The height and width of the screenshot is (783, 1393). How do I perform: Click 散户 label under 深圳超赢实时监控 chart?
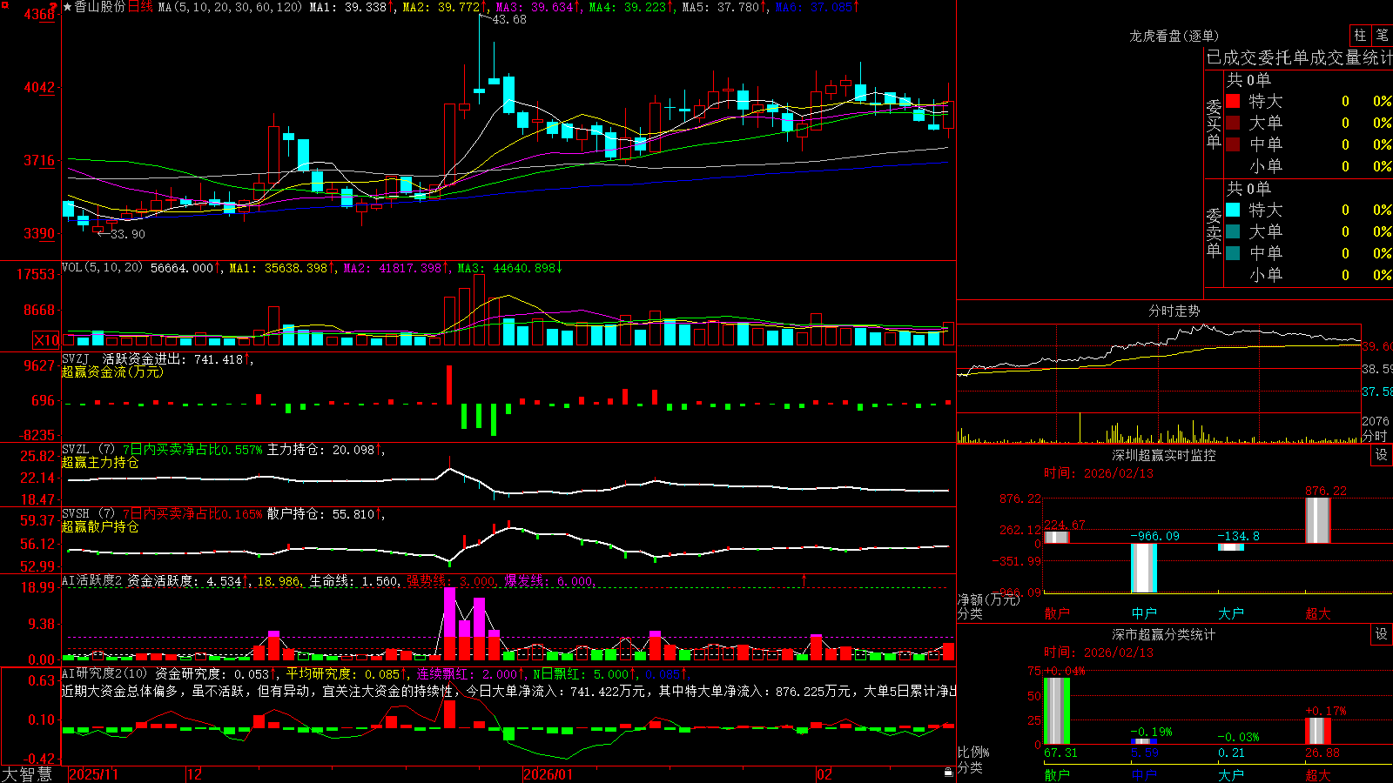[x=1057, y=613]
